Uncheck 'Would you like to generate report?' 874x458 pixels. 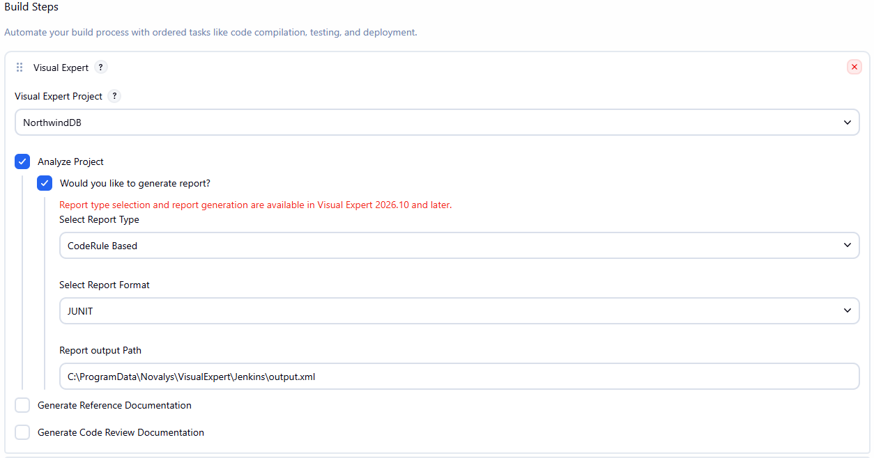45,183
